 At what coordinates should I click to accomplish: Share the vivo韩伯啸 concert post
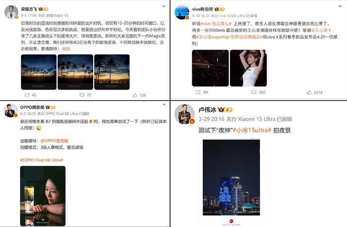[x=198, y=92]
